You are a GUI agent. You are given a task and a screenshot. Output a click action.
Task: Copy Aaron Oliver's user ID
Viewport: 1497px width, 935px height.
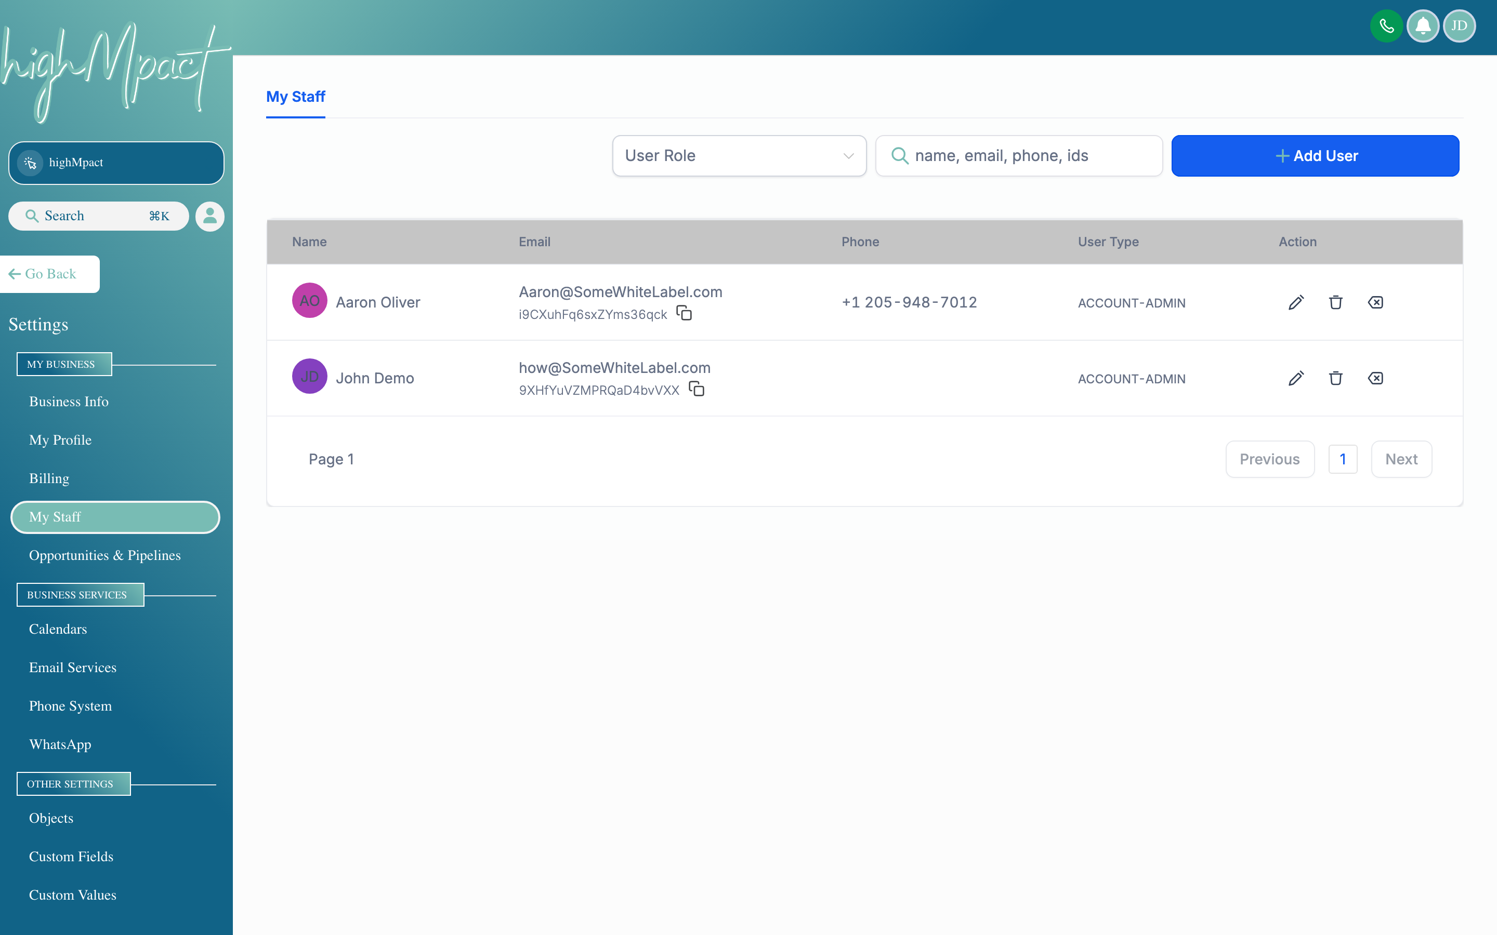click(684, 314)
